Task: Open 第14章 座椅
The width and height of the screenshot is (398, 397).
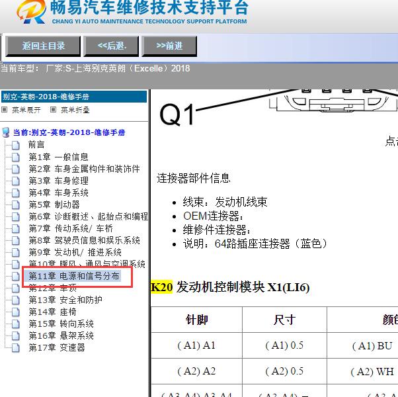Action: 52,312
